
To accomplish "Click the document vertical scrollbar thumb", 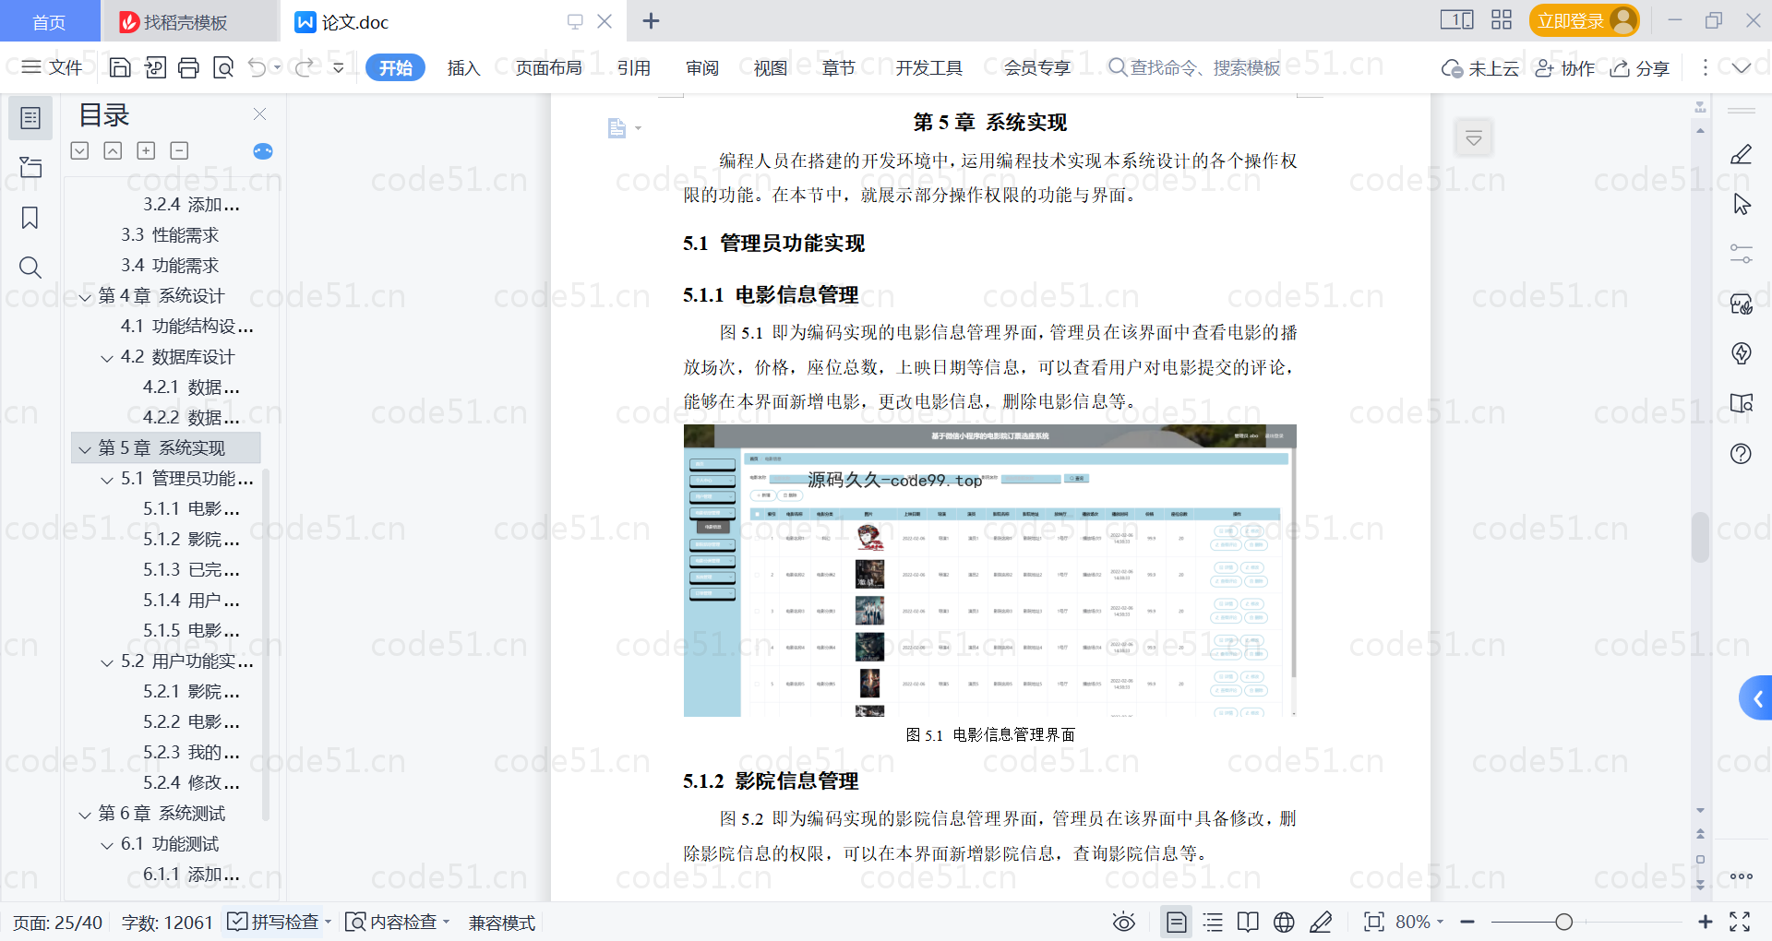I will [1700, 537].
